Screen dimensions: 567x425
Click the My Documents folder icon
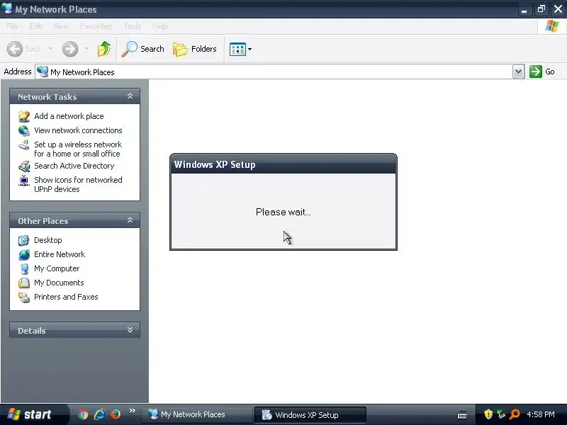[x=24, y=283]
